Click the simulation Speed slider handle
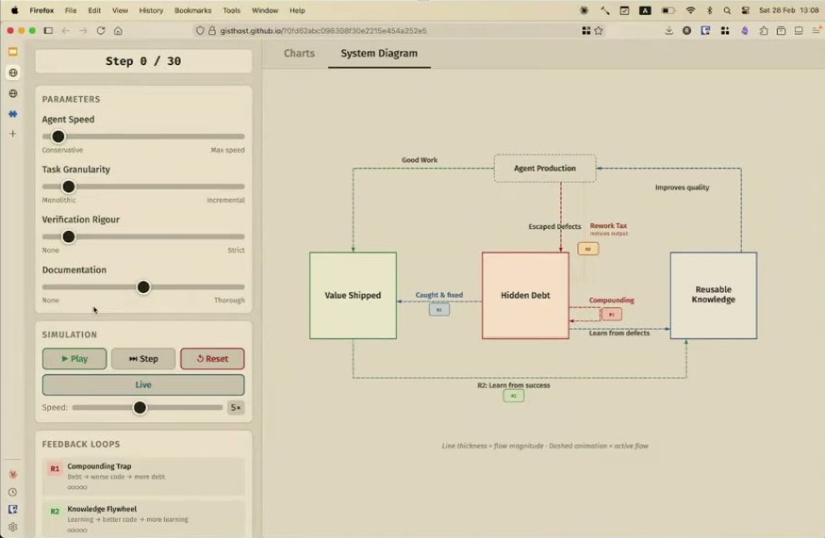The image size is (825, 538). click(140, 408)
